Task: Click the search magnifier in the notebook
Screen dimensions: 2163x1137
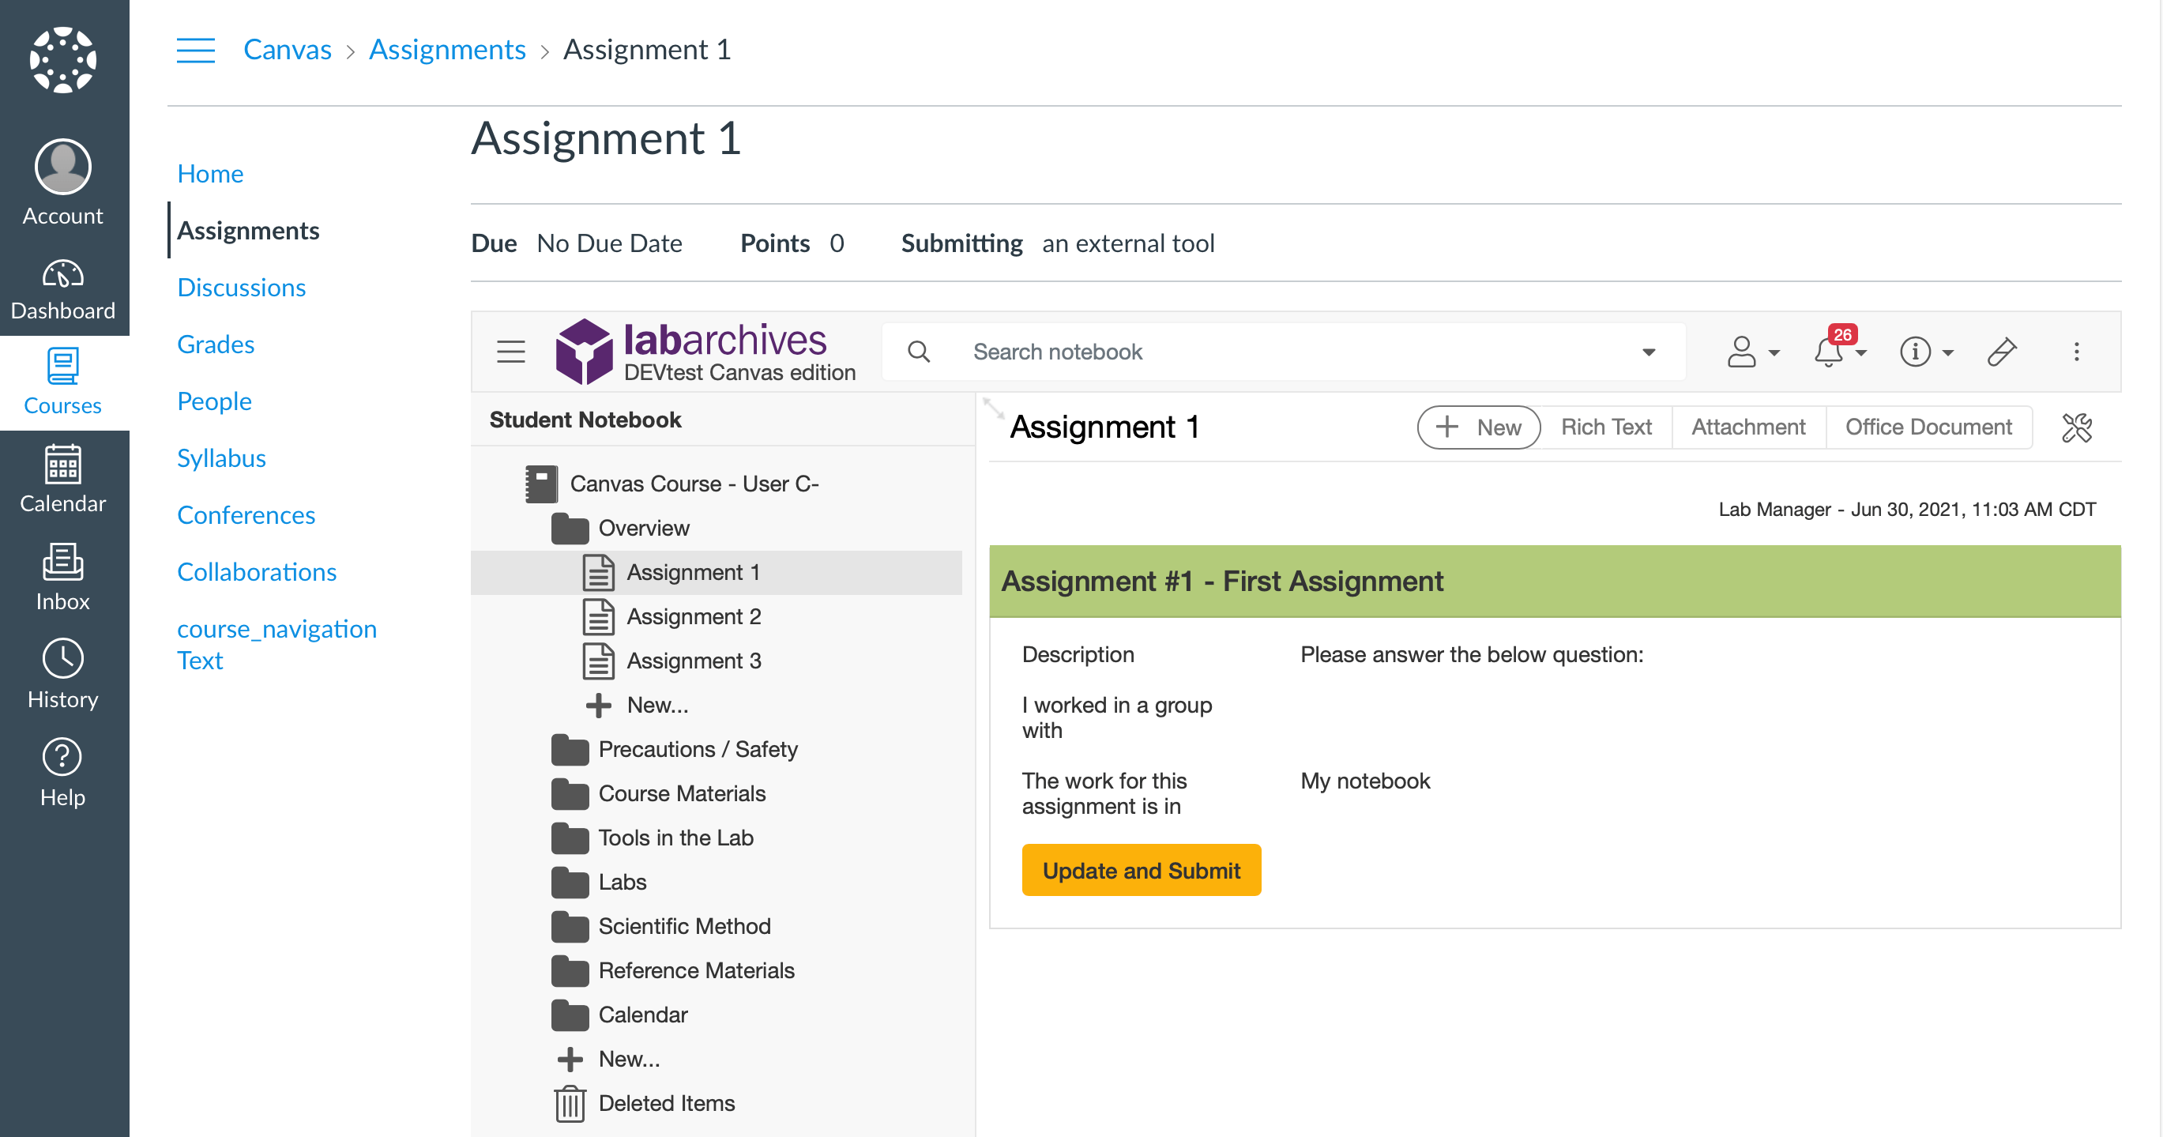Action: point(919,351)
